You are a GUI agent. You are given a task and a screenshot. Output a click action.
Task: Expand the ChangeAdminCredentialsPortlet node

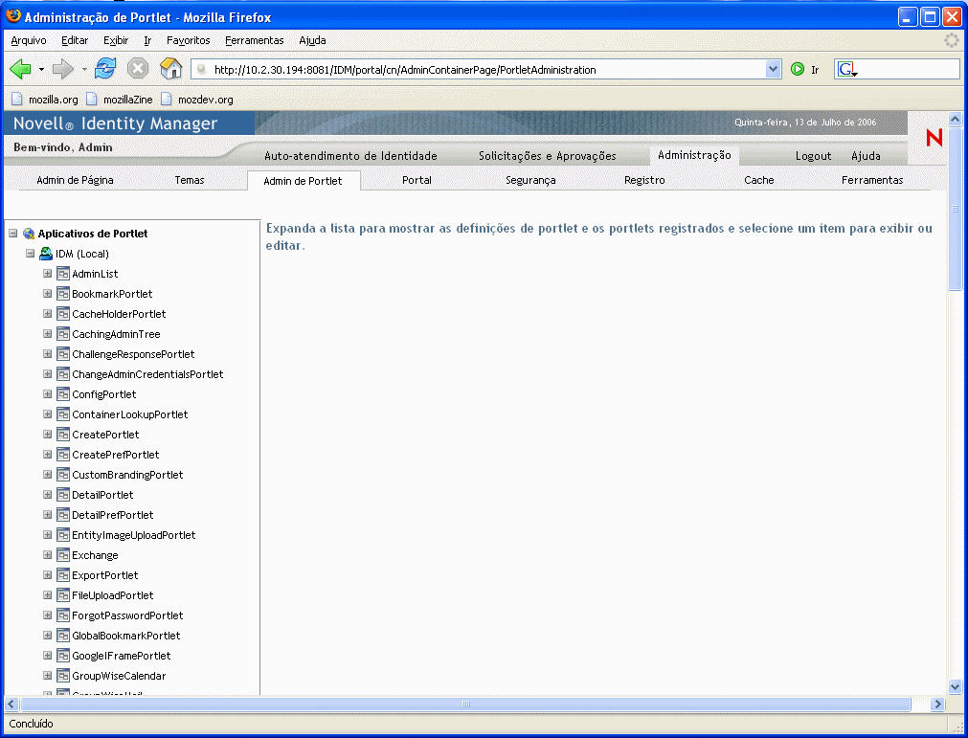pyautogui.click(x=47, y=374)
